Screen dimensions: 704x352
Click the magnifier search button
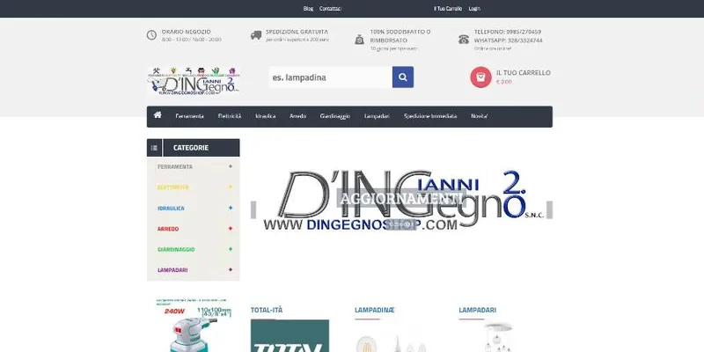click(403, 77)
